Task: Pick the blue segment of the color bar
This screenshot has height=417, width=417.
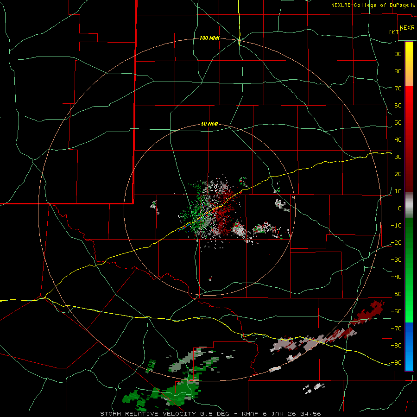Action: pyautogui.click(x=409, y=347)
